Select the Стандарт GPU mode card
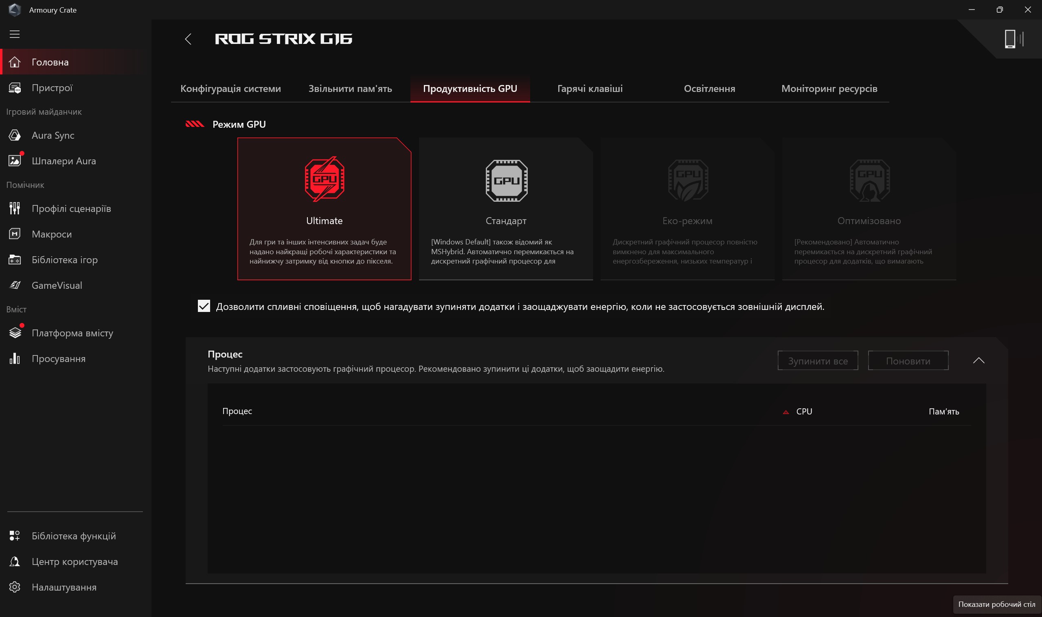Viewport: 1042px width, 617px height. pyautogui.click(x=506, y=209)
